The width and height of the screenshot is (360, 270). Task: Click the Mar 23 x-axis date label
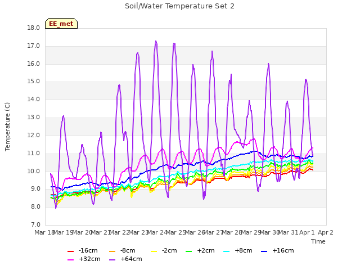click(138, 232)
